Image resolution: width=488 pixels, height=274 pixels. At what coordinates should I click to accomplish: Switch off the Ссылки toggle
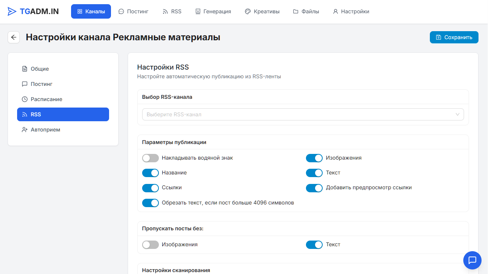point(151,188)
